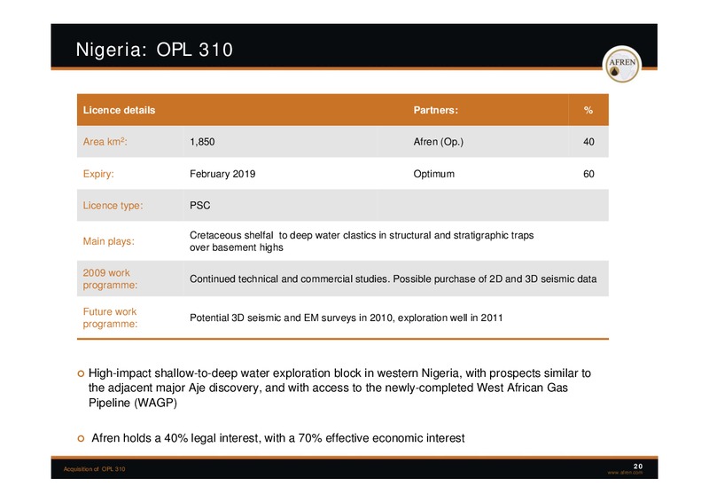
Task: Click 'Continued technical and commercial studies' text
Action: tap(393, 278)
